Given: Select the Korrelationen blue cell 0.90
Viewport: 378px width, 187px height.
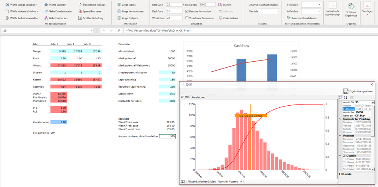Looking at the screenshot, I should [59, 122].
